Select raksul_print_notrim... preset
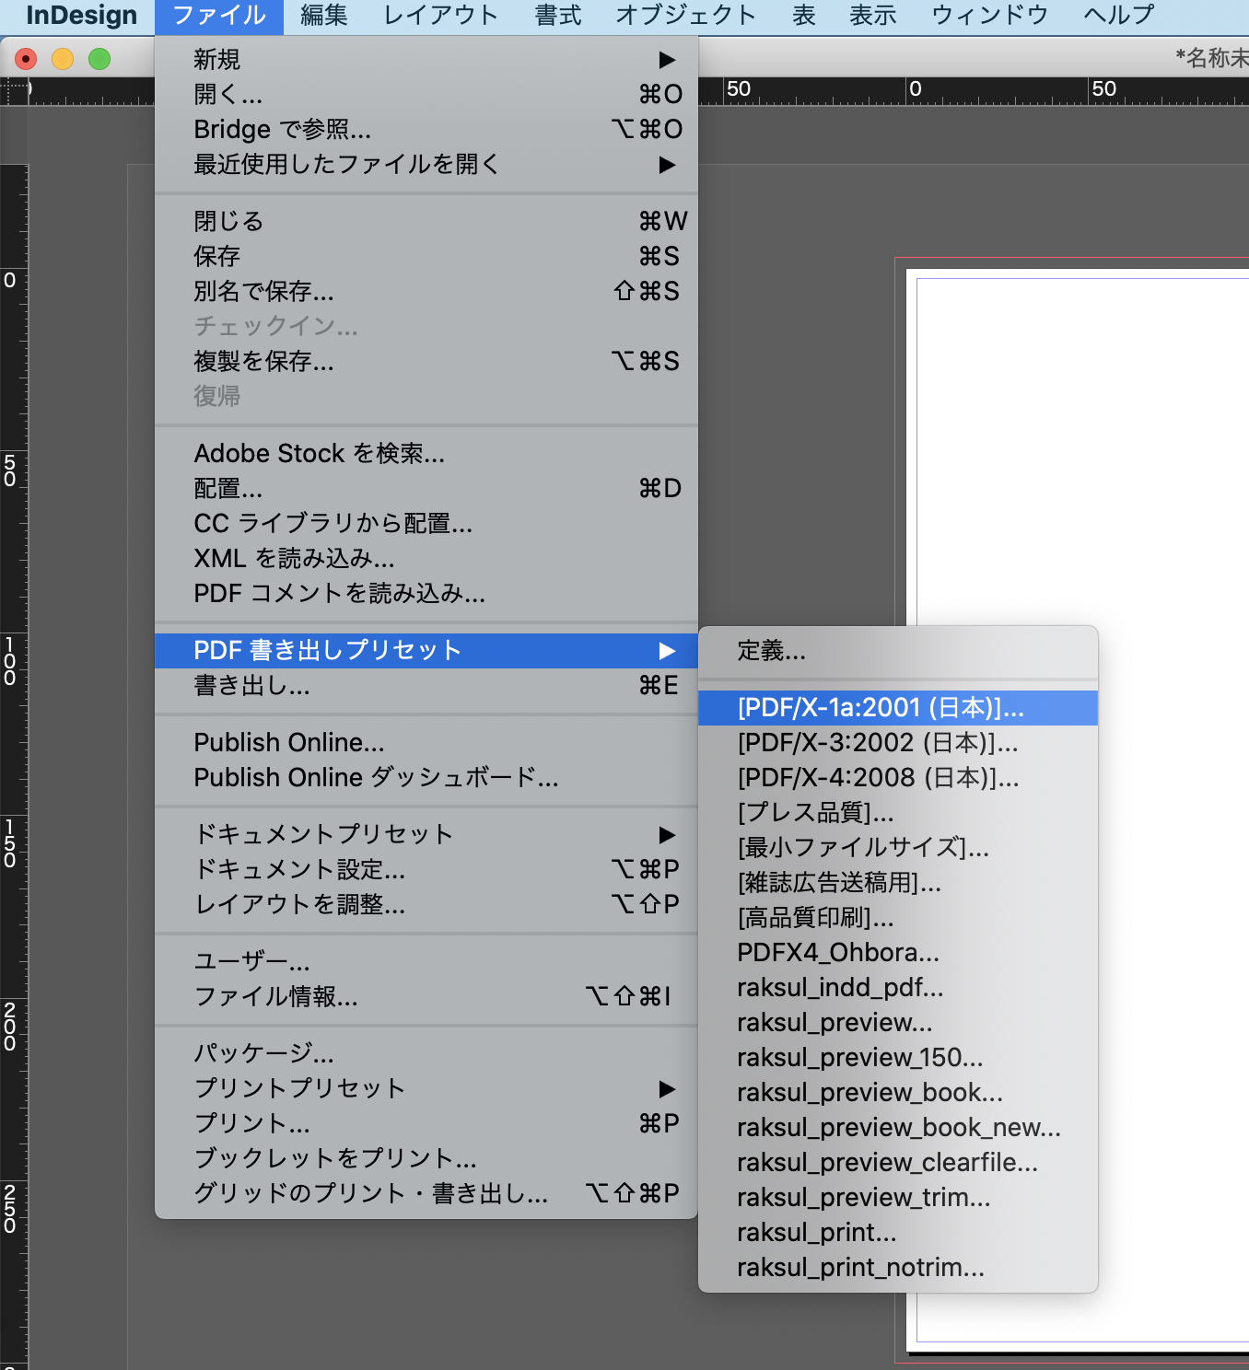 click(x=898, y=1268)
